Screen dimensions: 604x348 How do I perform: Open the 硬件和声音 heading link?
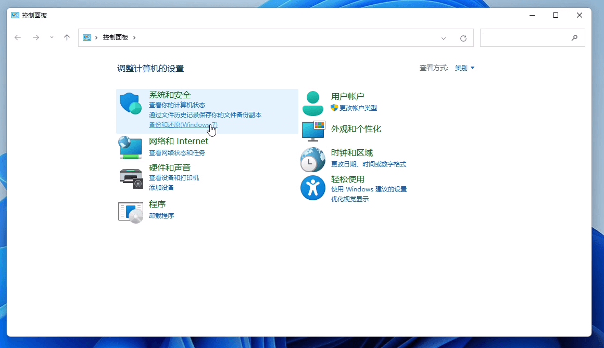click(170, 167)
